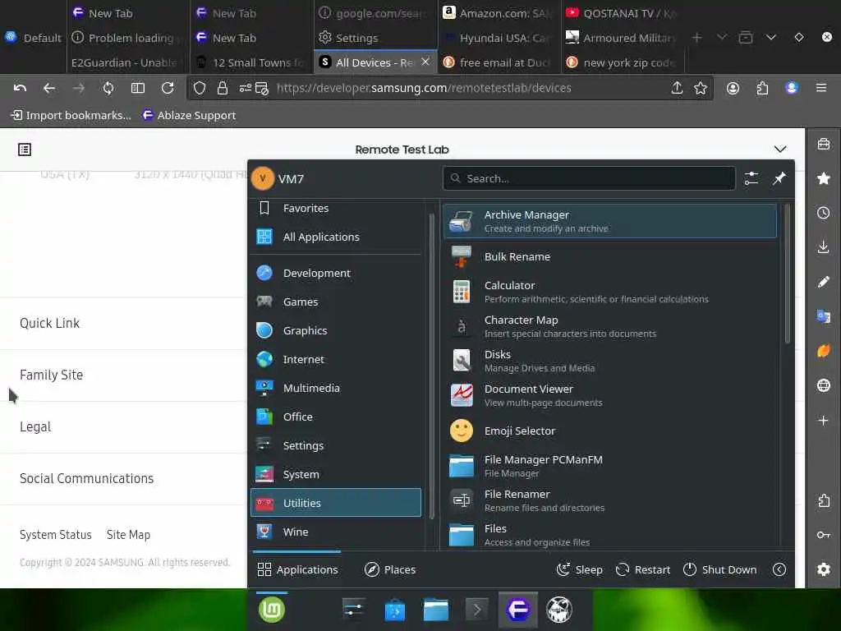Expand Remote Test Lab chevron dropdown
Screen dimensions: 841x631
(780, 150)
